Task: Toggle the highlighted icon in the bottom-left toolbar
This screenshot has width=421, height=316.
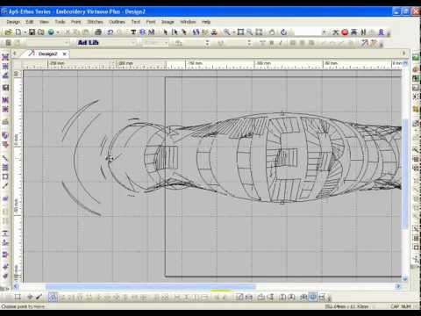Action: pyautogui.click(x=53, y=298)
